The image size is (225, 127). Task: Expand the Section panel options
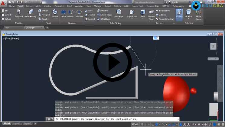pos(165,23)
